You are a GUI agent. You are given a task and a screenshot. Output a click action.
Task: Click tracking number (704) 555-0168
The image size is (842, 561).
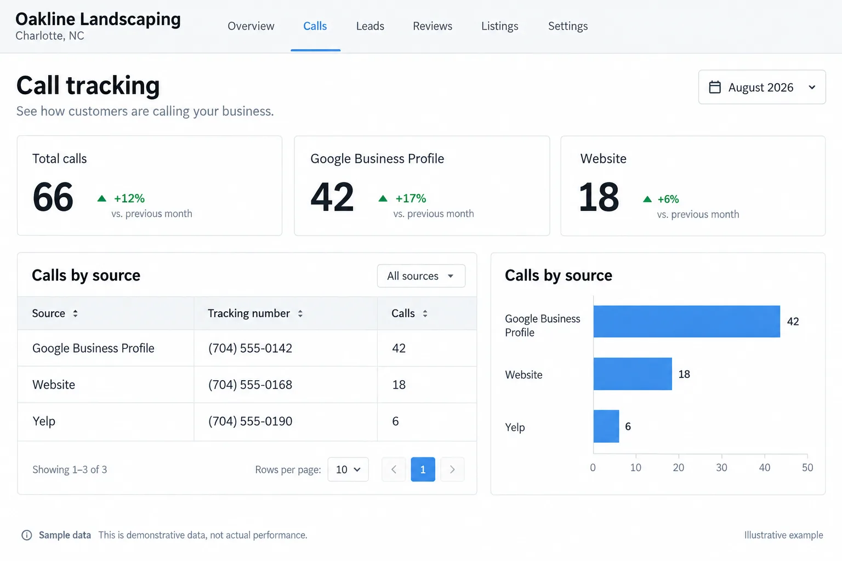tap(250, 385)
